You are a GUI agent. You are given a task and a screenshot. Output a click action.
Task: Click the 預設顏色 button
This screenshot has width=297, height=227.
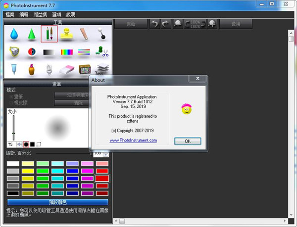pyautogui.click(x=58, y=202)
